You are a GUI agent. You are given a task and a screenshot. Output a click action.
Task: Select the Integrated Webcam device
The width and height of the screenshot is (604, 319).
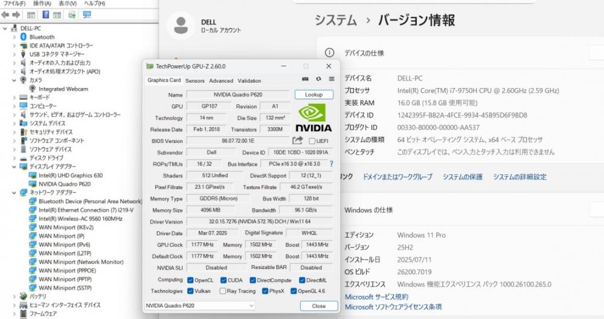tap(63, 89)
